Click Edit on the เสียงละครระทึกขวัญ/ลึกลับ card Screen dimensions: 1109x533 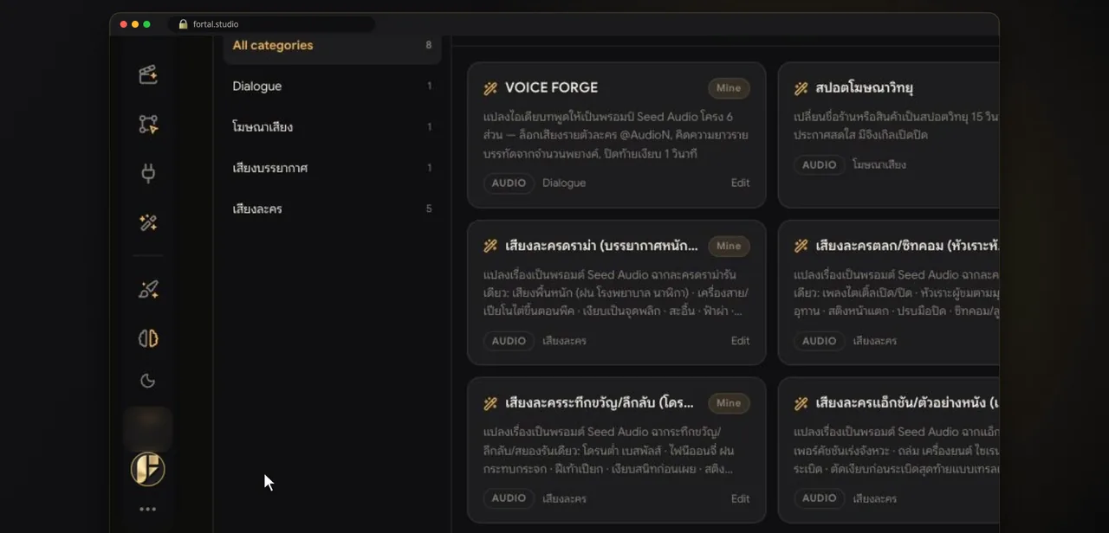click(x=740, y=498)
